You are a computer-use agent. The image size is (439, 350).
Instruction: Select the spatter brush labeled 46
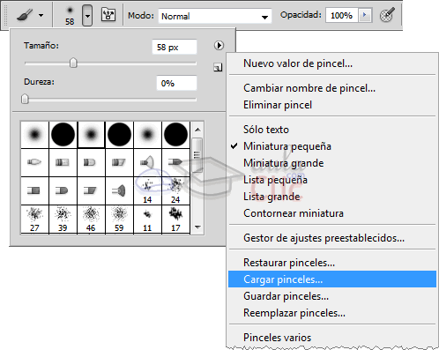tap(91, 220)
